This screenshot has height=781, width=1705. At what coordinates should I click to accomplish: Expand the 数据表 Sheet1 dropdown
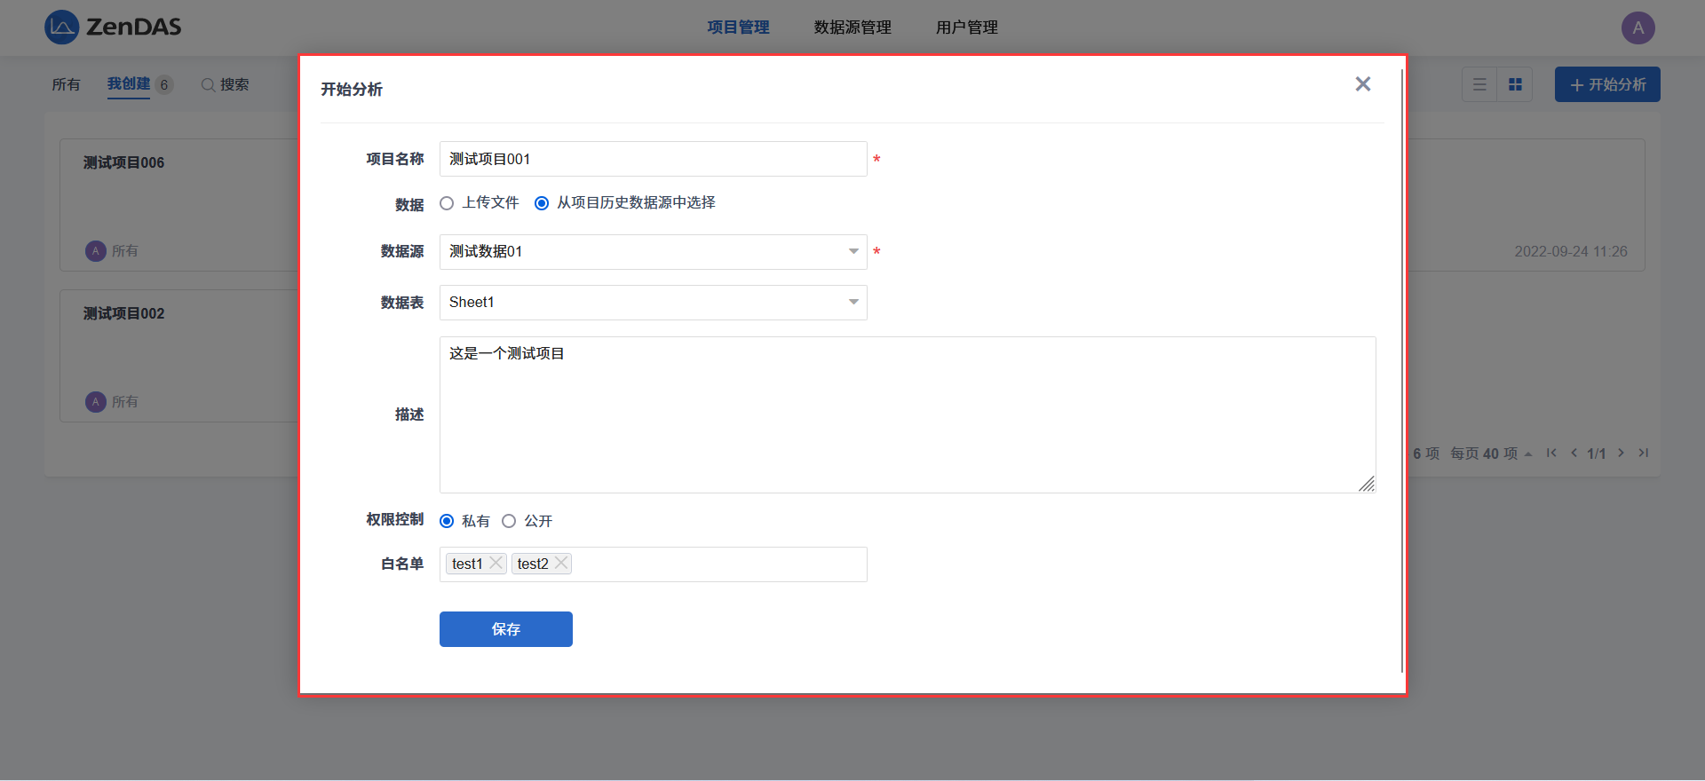point(852,303)
